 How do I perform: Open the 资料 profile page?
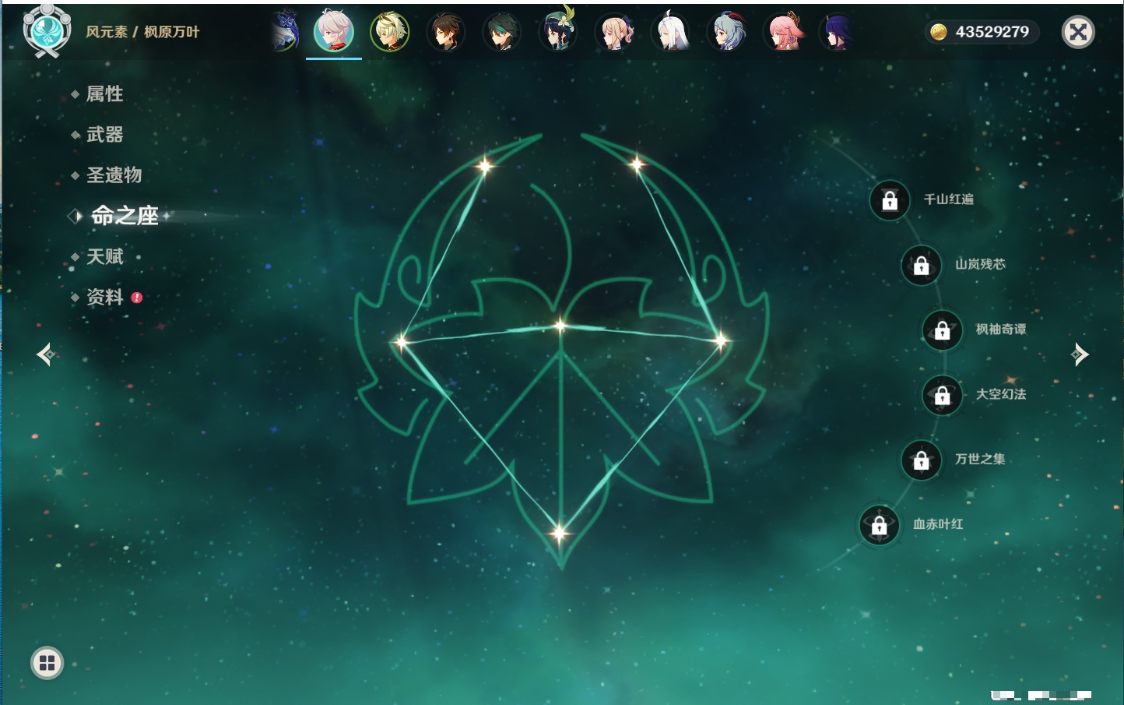[104, 297]
